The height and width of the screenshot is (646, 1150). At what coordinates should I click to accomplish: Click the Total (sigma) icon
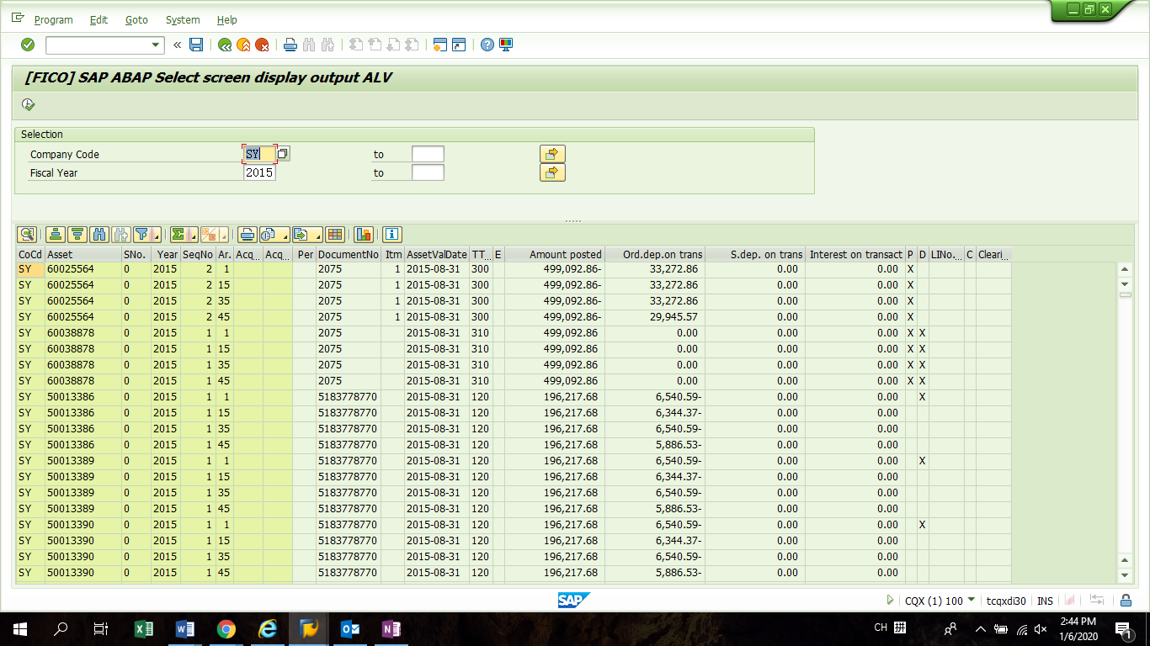(x=179, y=235)
